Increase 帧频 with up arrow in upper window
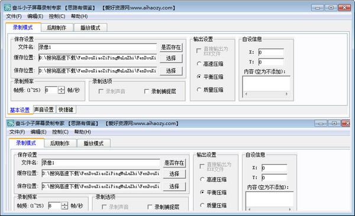This screenshot has height=216, width=355. pos(62,89)
